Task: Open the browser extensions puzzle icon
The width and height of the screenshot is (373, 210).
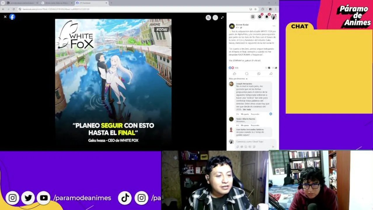Action: tap(263, 9)
